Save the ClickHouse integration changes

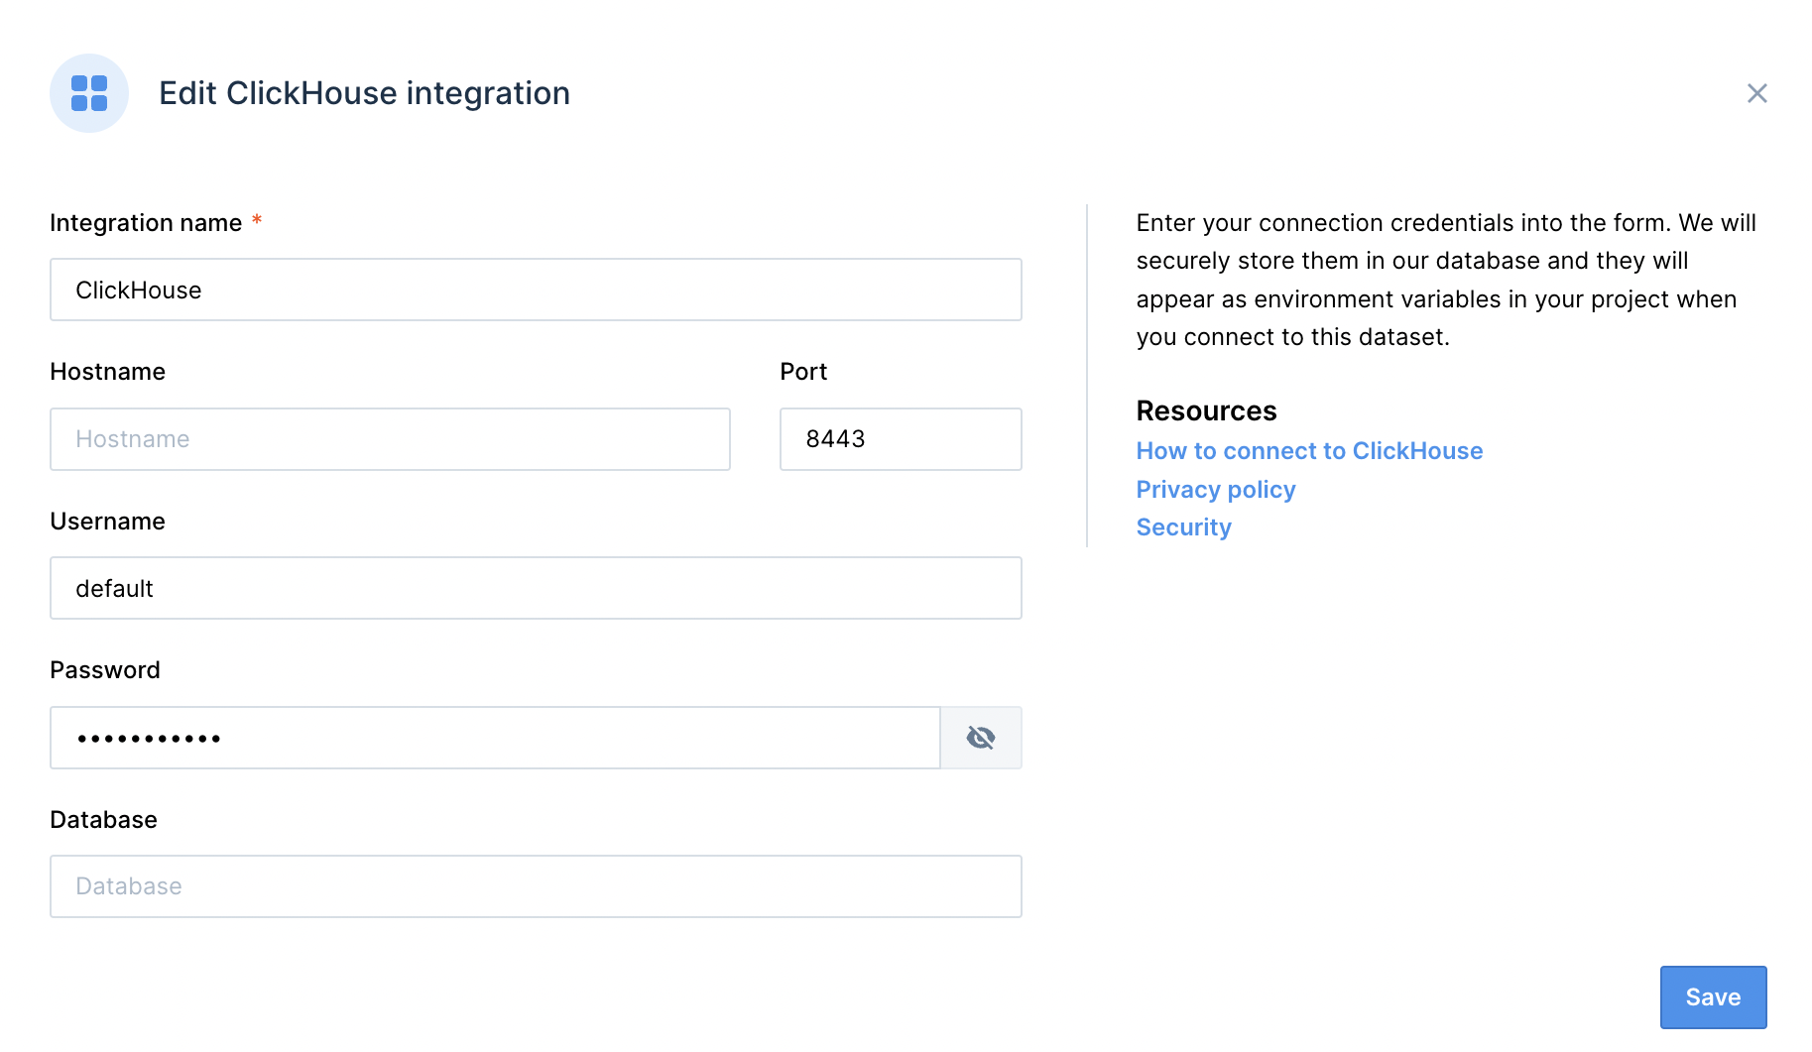pyautogui.click(x=1713, y=996)
